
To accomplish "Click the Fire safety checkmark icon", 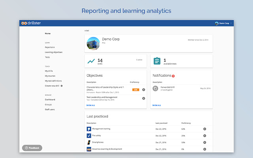I will pyautogui.click(x=89, y=135).
